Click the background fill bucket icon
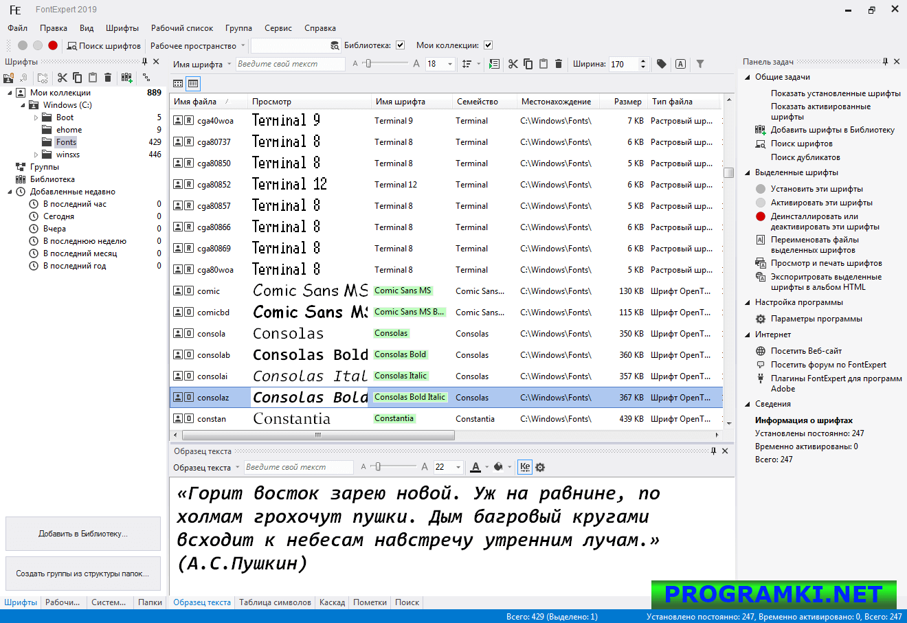 click(x=498, y=467)
